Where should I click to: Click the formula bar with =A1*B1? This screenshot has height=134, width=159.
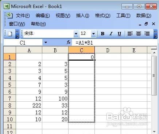coord(114,42)
